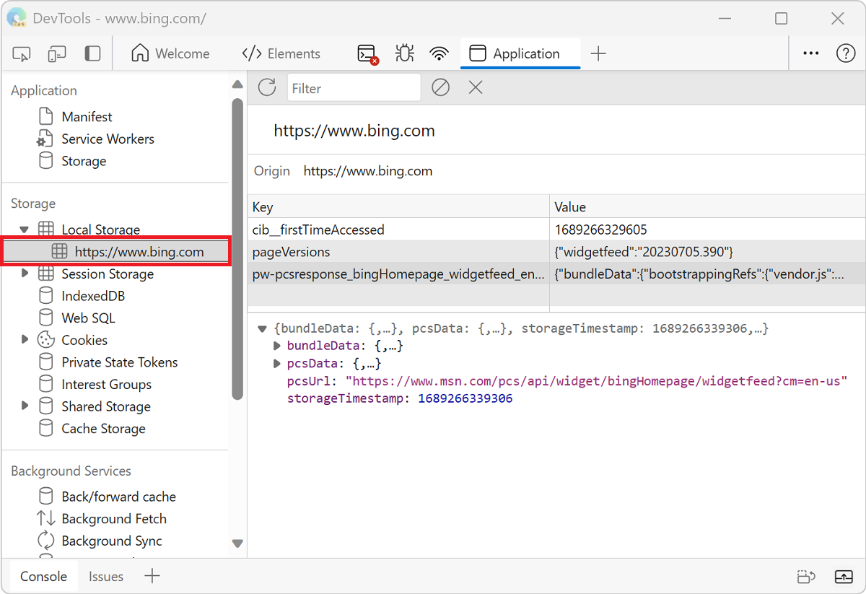Open network conditions via wifi icon

(439, 53)
